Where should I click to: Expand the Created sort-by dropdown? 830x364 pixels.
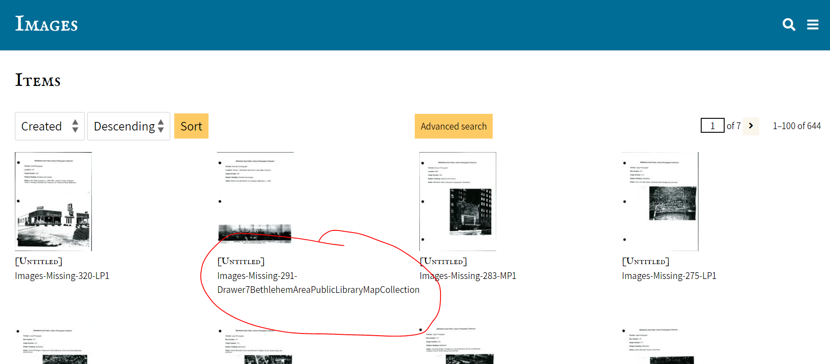[50, 126]
